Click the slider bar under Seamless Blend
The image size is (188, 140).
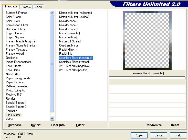coord(147,78)
